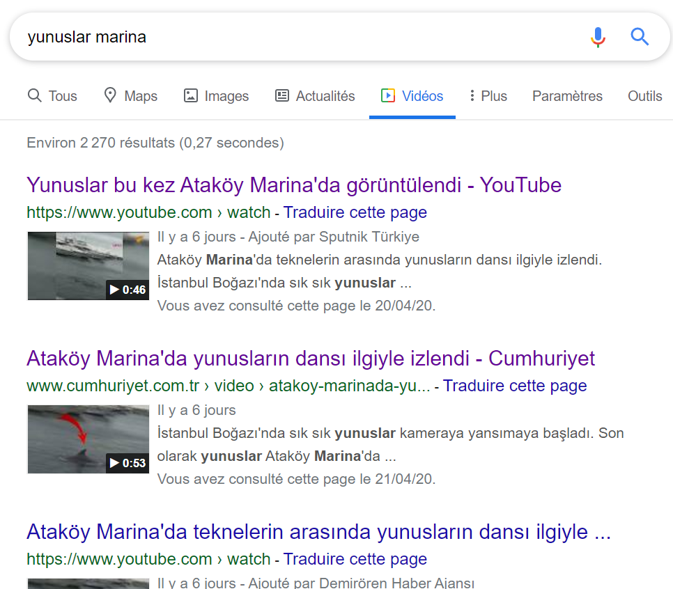Click 'Vous avez consulté cette page le 20/04/20' text

(296, 306)
